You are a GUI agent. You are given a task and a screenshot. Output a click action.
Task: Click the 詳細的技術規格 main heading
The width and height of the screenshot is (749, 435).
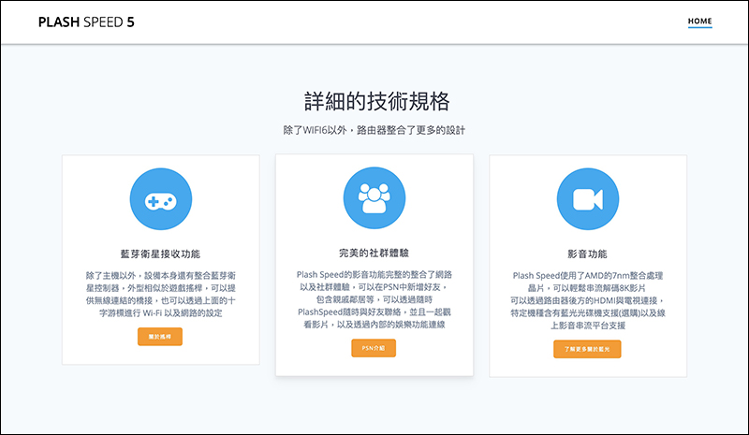[377, 101]
